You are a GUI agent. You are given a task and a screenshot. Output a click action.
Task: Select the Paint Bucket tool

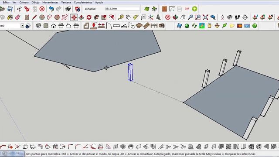click(x=10, y=17)
